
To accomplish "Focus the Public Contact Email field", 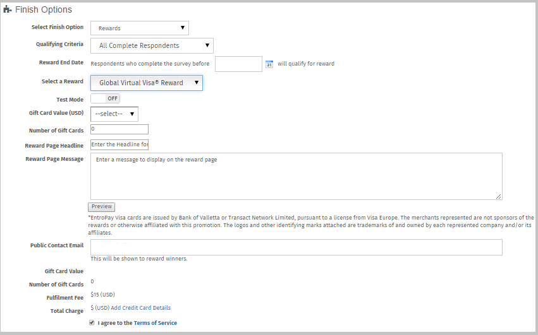I will (296, 247).
